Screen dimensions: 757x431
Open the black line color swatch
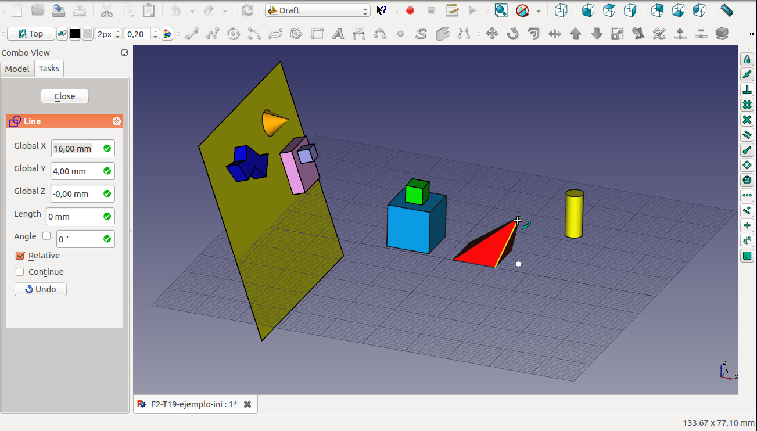[x=75, y=34]
